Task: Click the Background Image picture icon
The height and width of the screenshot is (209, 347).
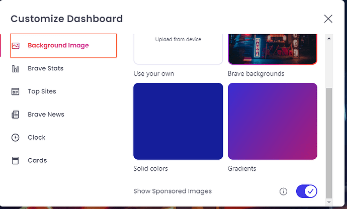Action: click(16, 45)
